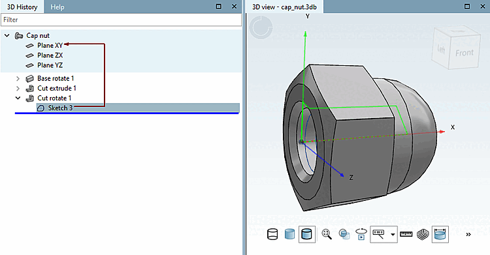Expand the Cut extrude 1 node

18,88
